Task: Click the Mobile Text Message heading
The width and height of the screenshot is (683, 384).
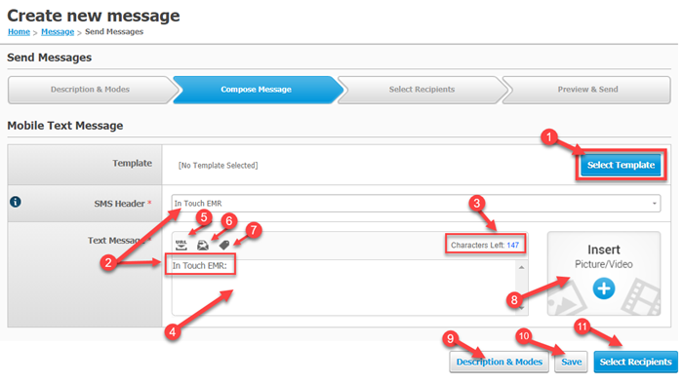Action: pos(65,126)
